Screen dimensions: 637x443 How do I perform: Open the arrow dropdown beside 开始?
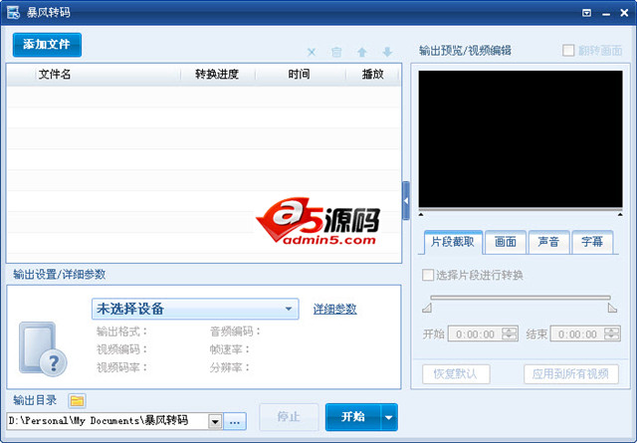[389, 417]
